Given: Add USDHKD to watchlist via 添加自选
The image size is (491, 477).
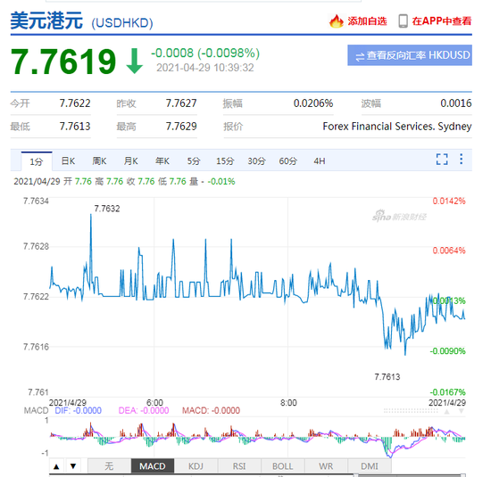Looking at the screenshot, I should click(367, 21).
